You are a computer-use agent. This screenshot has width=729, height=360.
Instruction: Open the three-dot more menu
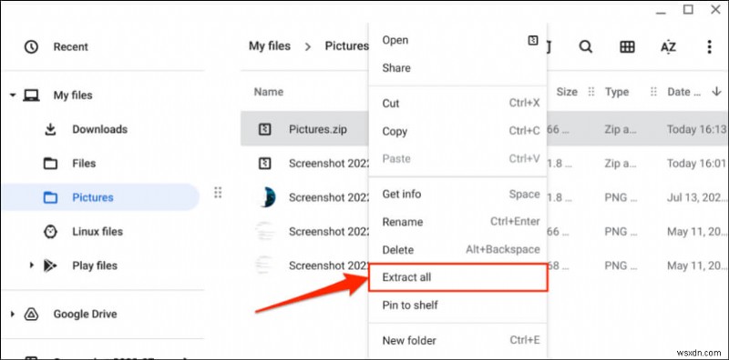click(x=709, y=47)
